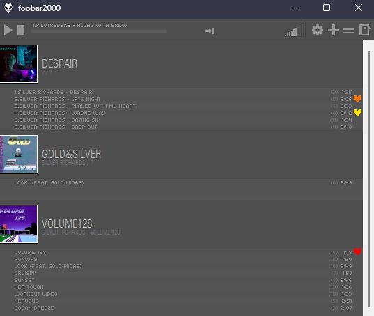374x316 pixels.
Task: Select the Despair album cover thumbnail
Action: click(x=19, y=64)
